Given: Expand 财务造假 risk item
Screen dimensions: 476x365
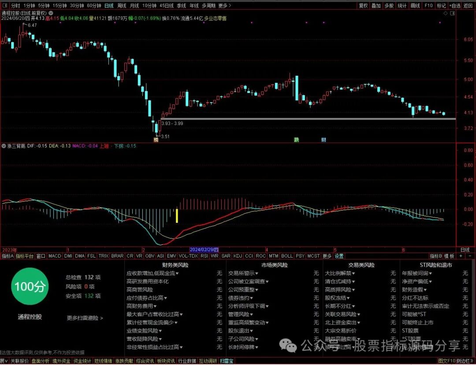Looking at the screenshot, I should click(414, 290).
